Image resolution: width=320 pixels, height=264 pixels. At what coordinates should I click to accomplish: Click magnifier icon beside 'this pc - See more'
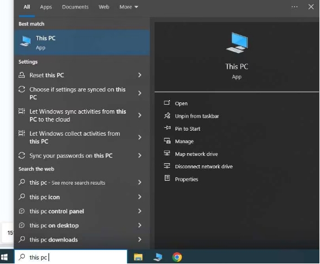[x=21, y=182]
